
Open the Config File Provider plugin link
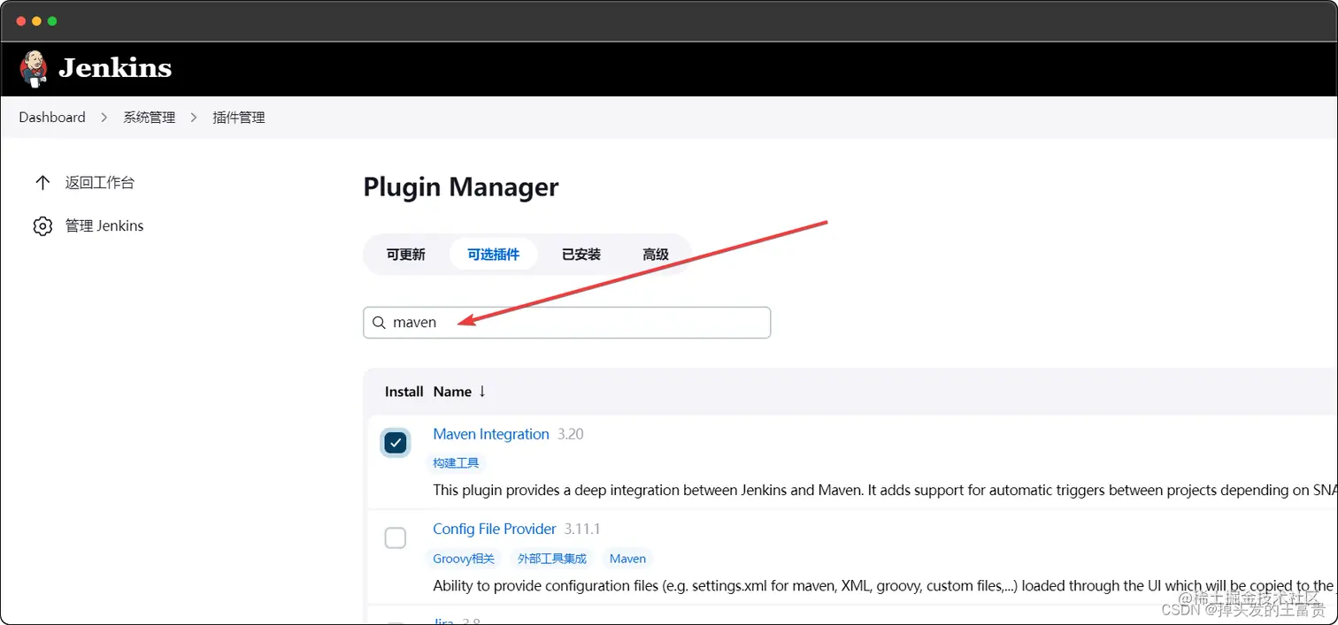click(x=495, y=529)
